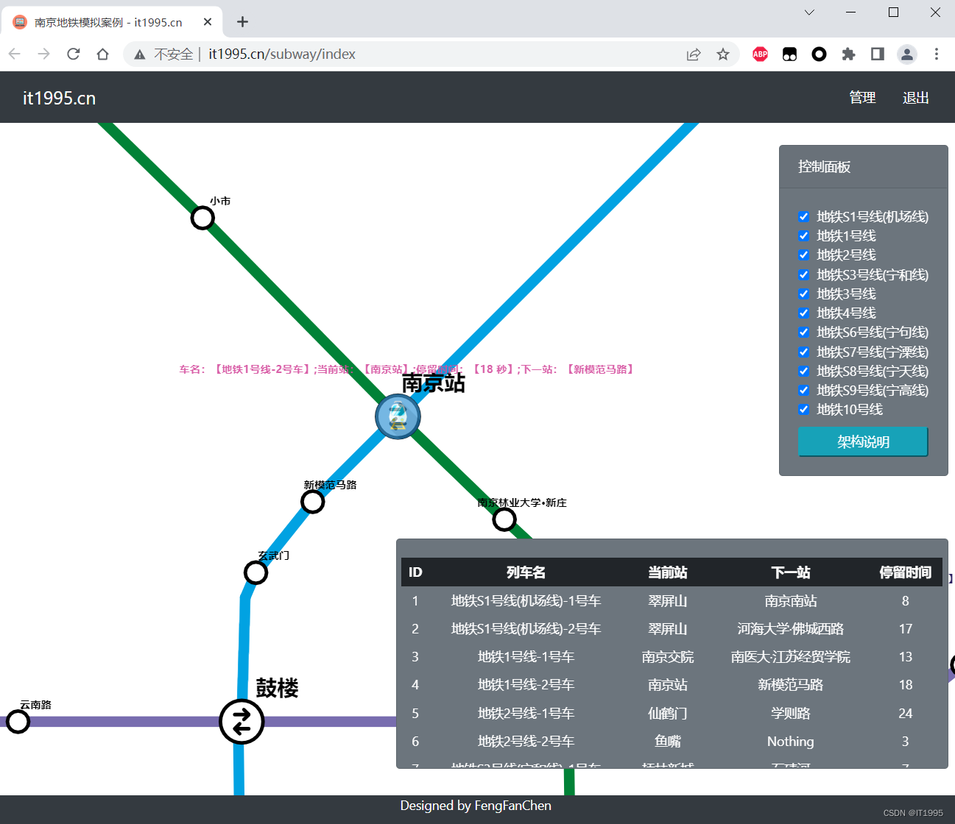Disable the 地铁4号线 checkbox
Screen dimensions: 955x824
point(804,313)
